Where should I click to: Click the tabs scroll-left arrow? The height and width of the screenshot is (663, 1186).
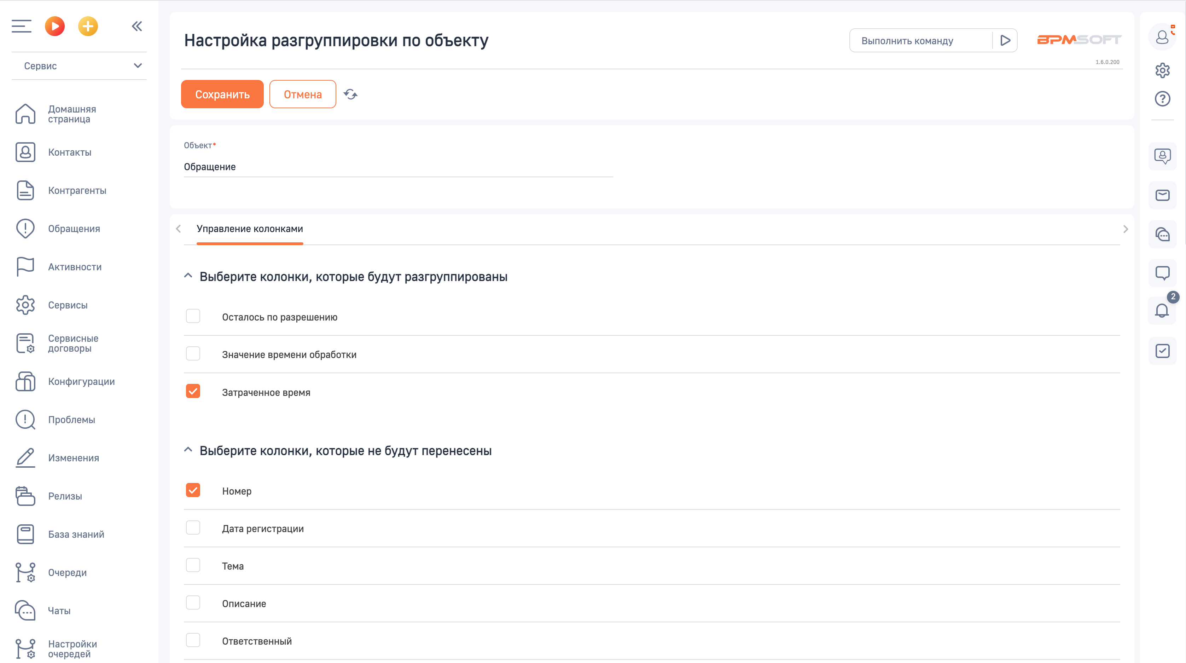(179, 229)
